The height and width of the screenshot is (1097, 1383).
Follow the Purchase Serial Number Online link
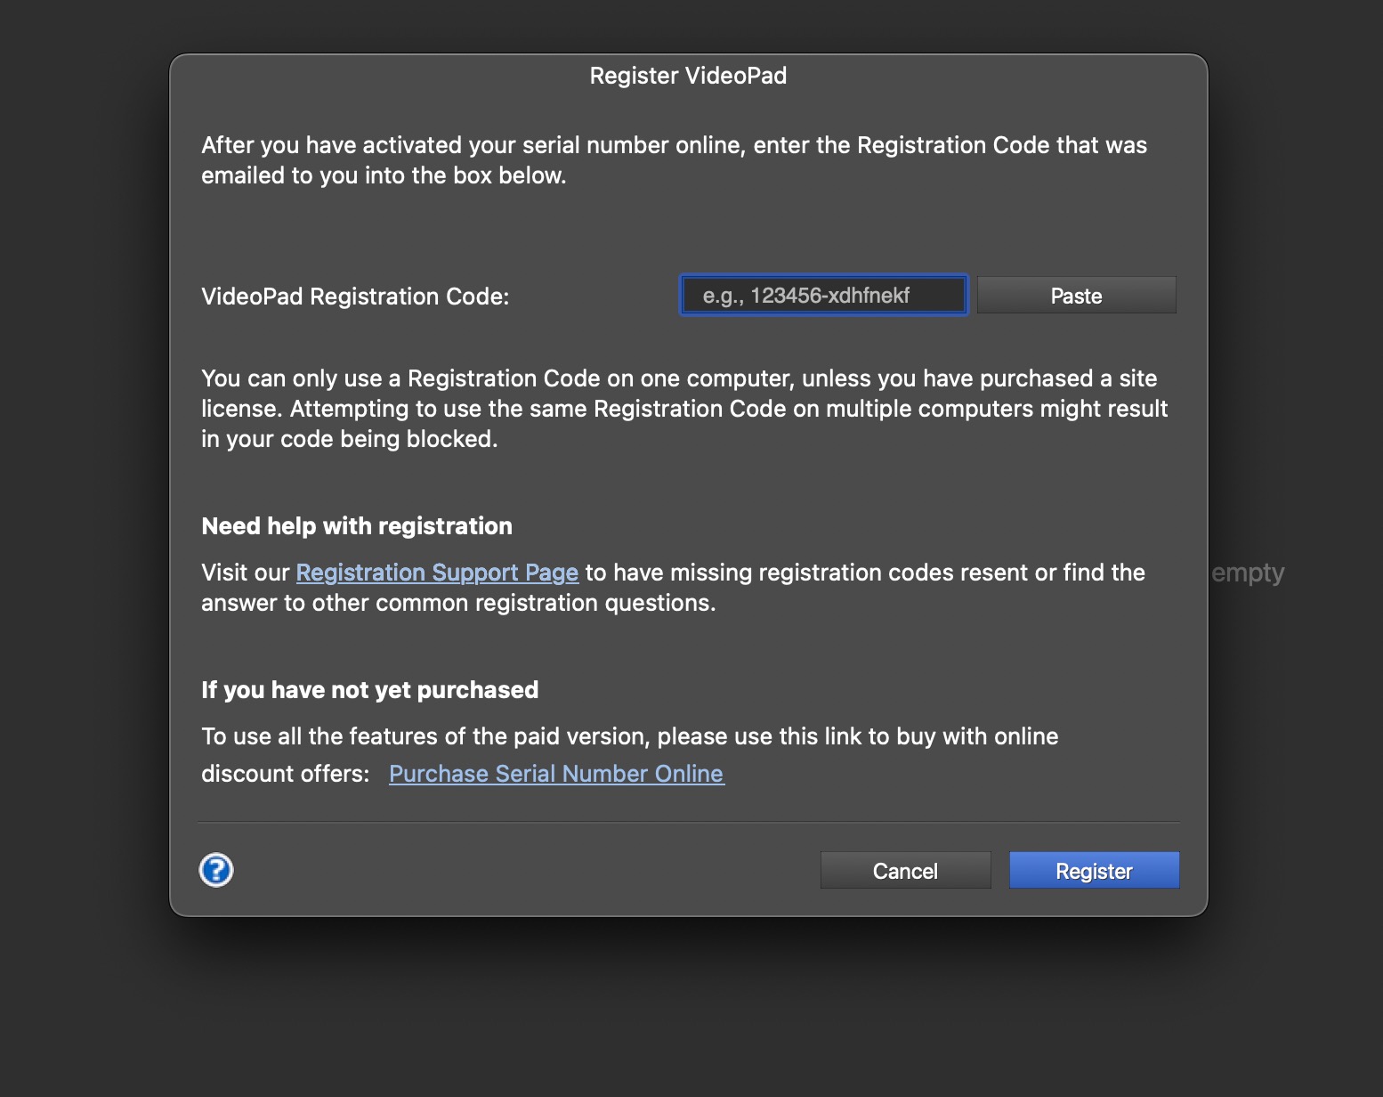click(556, 774)
